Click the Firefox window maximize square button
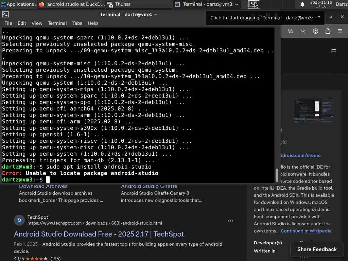Image resolution: width=348 pixels, height=261 pixels. (x=330, y=17)
